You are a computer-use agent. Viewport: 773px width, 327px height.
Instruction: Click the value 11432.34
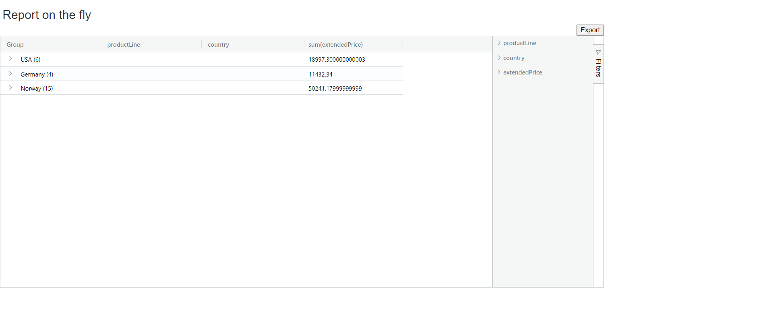coord(320,75)
